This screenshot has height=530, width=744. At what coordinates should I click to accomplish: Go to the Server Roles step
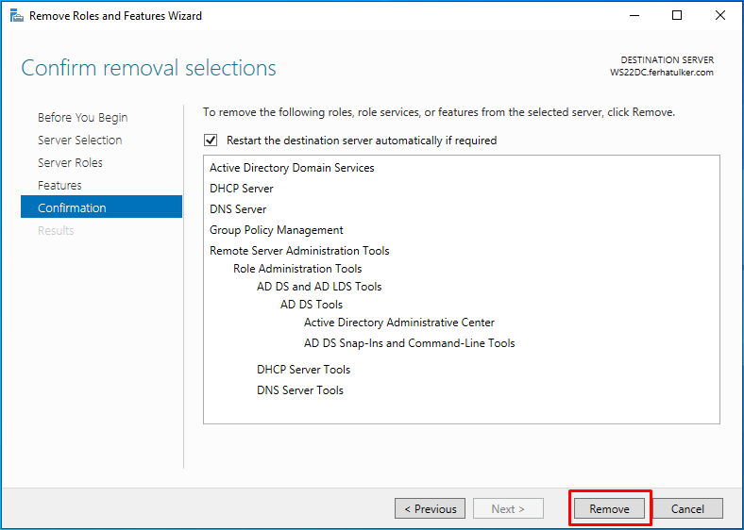coord(70,162)
